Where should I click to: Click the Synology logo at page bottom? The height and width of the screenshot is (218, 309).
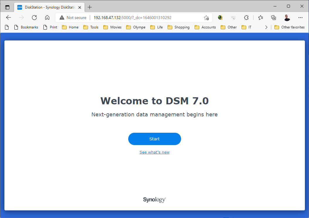[x=154, y=200]
